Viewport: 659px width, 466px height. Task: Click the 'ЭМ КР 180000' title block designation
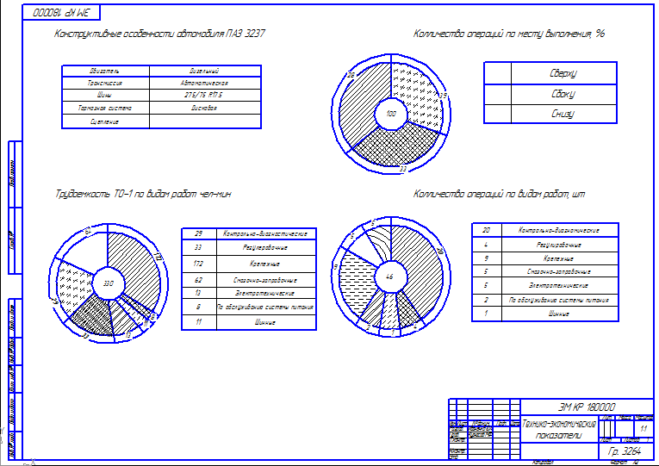tap(587, 407)
